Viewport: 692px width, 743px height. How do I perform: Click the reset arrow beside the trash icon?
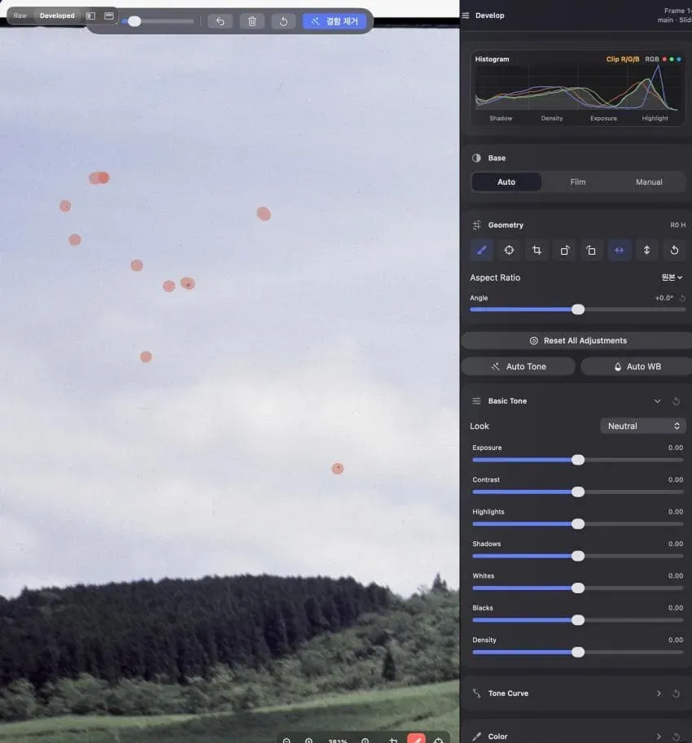283,21
